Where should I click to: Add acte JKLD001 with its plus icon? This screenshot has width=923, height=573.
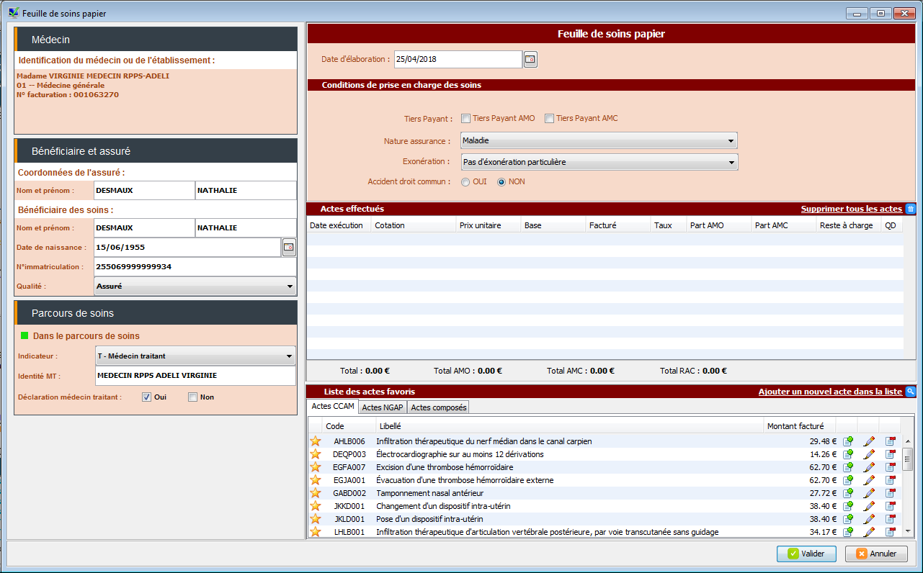coord(848,519)
